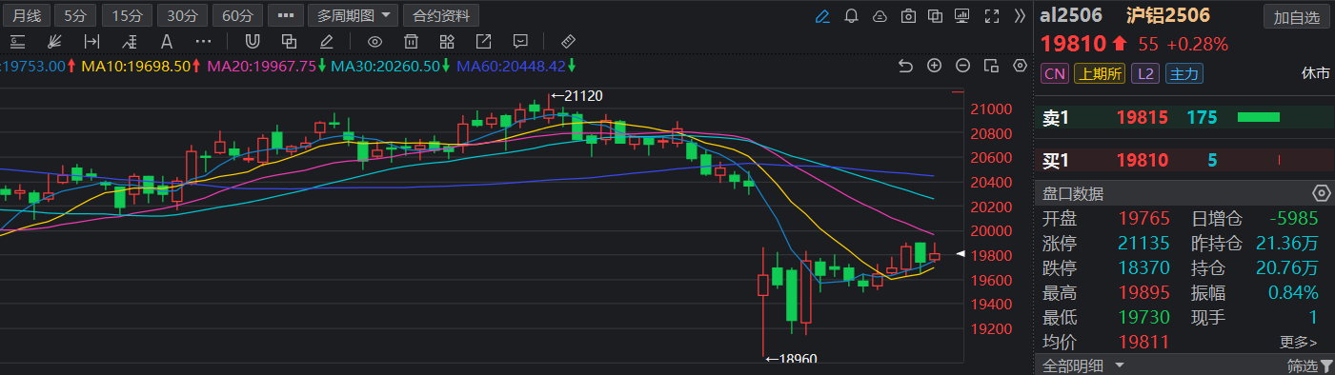
Task: Toggle the L2 data badge
Action: [x=1147, y=73]
